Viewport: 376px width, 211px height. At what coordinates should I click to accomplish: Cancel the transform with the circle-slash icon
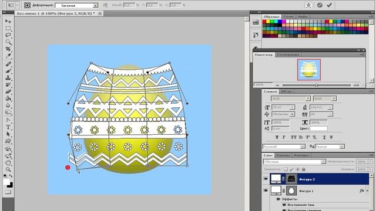click(320, 5)
